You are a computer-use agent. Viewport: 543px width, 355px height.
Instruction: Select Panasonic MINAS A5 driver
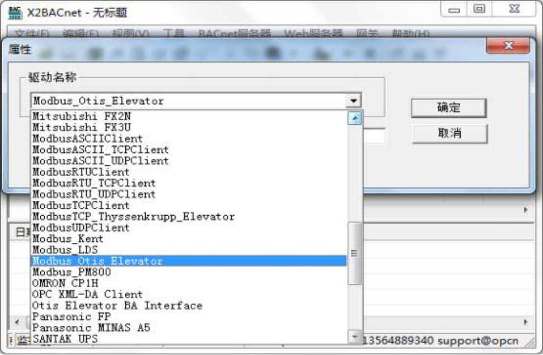(189, 328)
